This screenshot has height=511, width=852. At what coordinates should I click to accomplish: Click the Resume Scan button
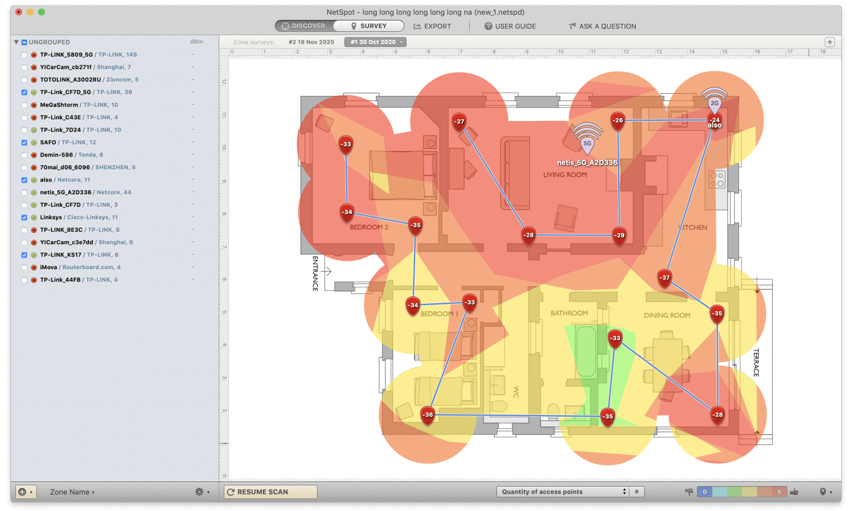click(270, 492)
